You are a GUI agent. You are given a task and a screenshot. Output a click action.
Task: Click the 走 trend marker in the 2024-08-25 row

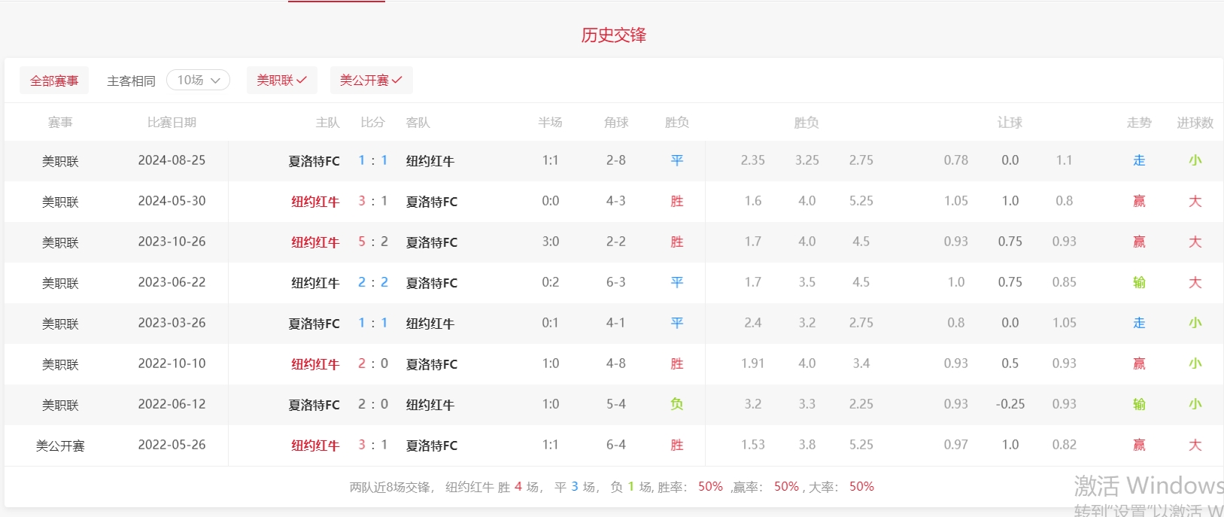point(1139,160)
